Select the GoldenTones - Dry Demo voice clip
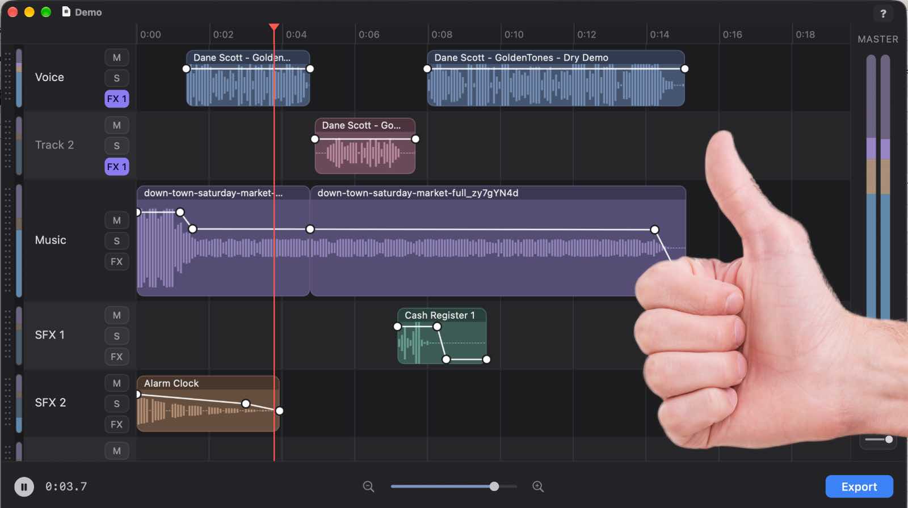The image size is (908, 508). pos(556,78)
